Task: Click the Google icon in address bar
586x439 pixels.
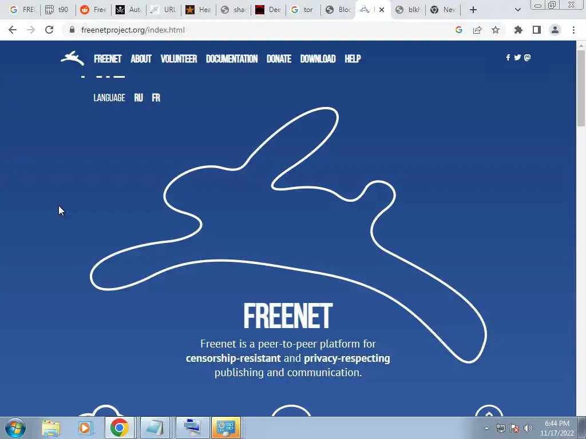Action: click(459, 30)
